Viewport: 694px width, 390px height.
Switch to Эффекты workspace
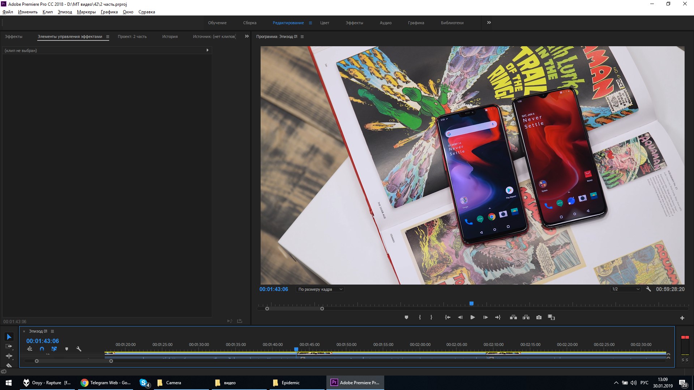coord(354,23)
